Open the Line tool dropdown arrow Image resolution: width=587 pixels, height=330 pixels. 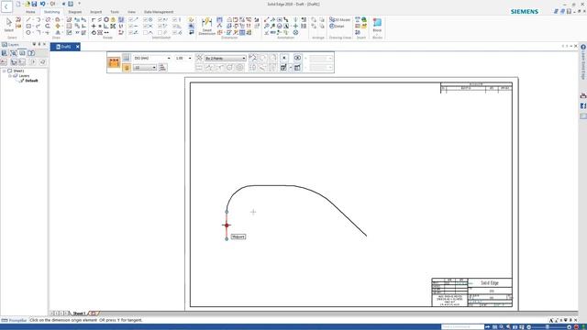(33, 19)
